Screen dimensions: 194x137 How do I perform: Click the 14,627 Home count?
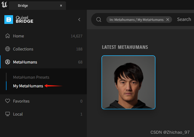(x=77, y=36)
